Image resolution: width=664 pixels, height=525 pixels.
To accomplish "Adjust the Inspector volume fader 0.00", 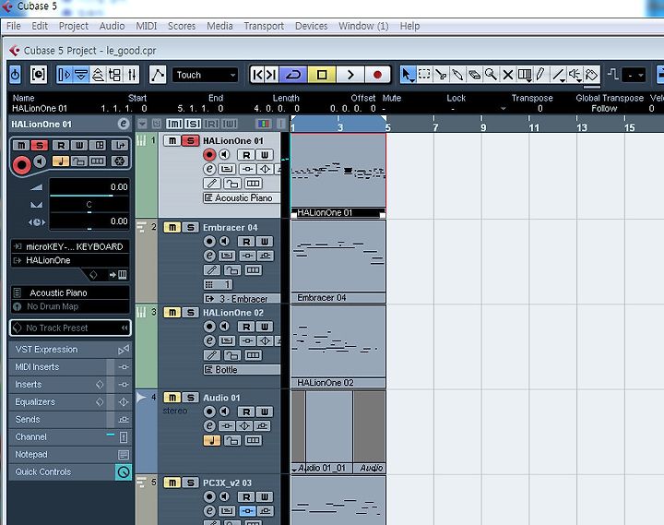I will click(x=89, y=187).
